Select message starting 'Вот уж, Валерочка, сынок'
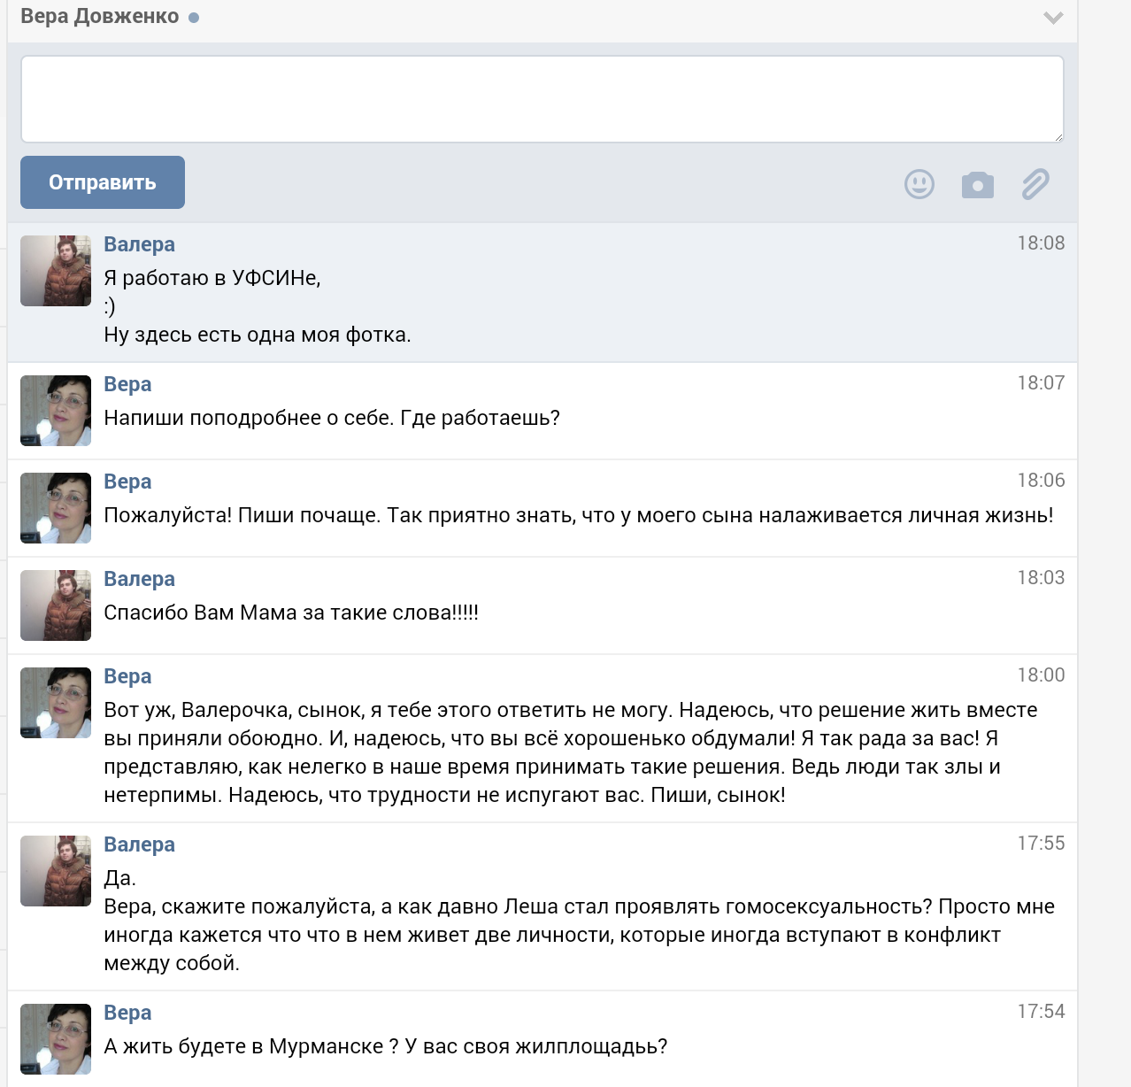The width and height of the screenshot is (1131, 1087). click(571, 752)
